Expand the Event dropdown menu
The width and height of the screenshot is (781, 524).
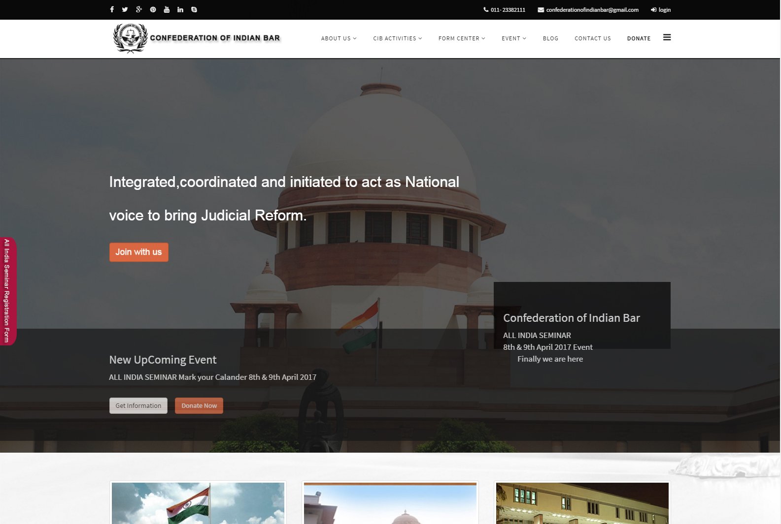513,38
